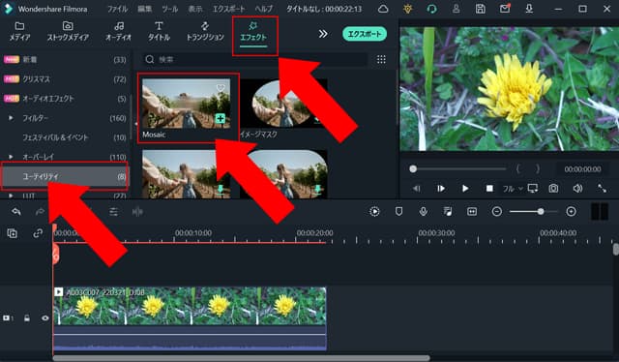Open the メディア tab

(19, 32)
